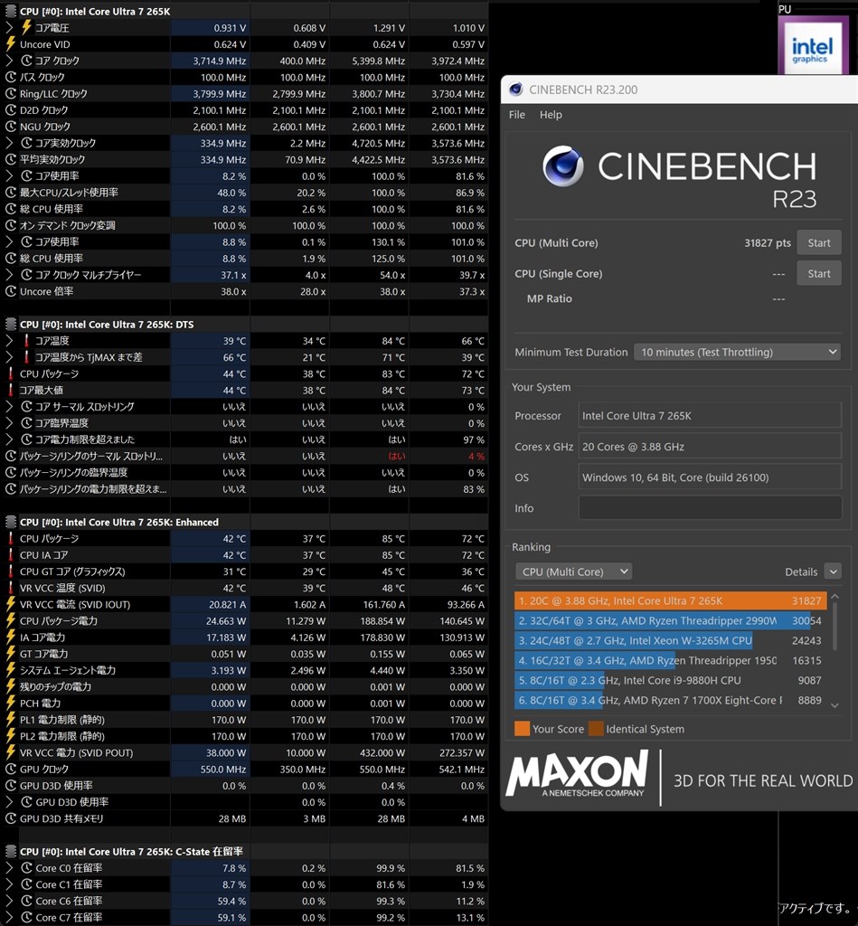The image size is (858, 926).
Task: Click the icon beside GPU D3D 共有メモリ
Action: 11,818
